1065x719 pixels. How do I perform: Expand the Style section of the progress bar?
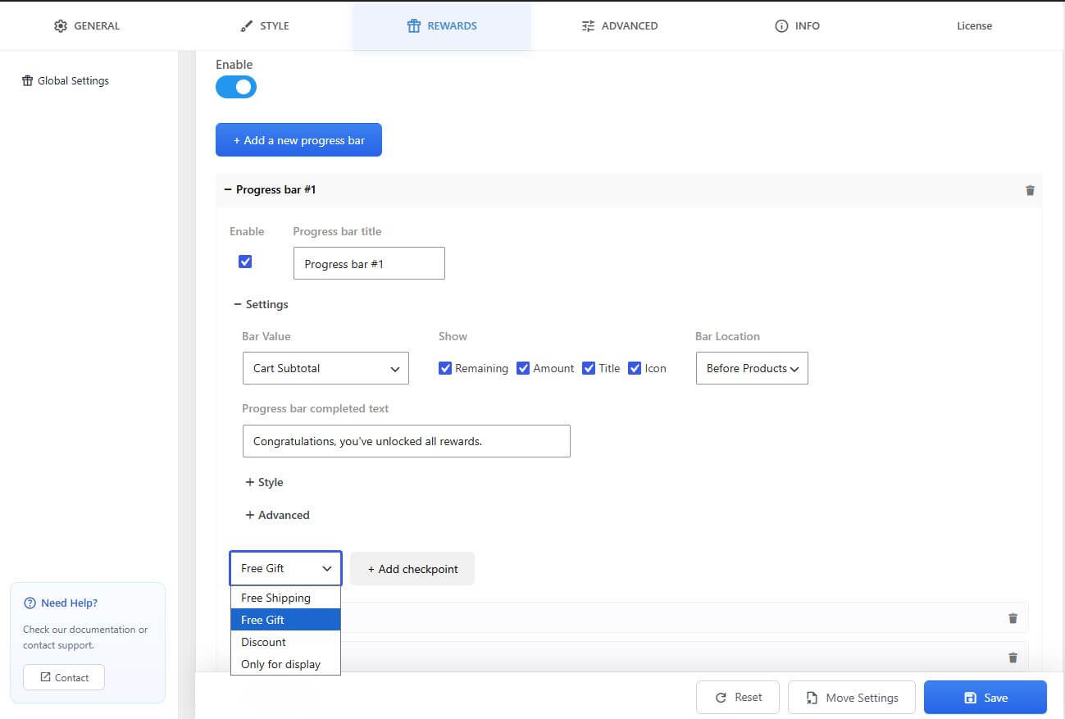(x=264, y=482)
